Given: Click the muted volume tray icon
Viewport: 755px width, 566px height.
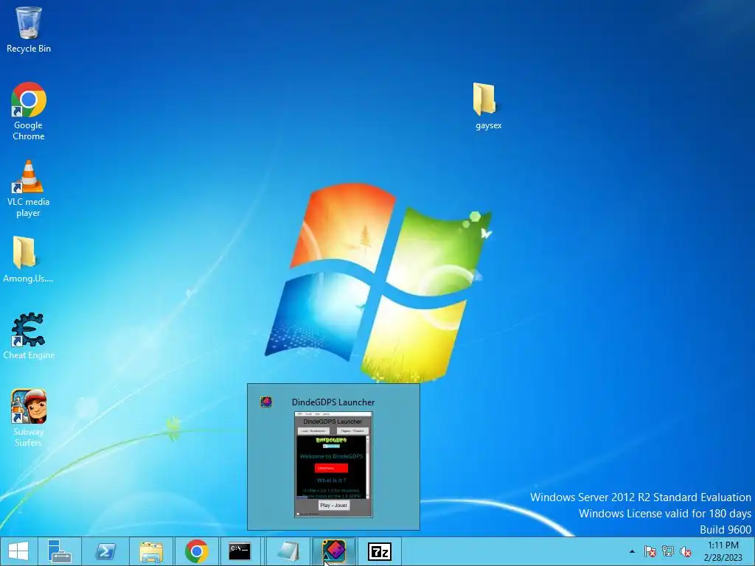Looking at the screenshot, I should [686, 551].
